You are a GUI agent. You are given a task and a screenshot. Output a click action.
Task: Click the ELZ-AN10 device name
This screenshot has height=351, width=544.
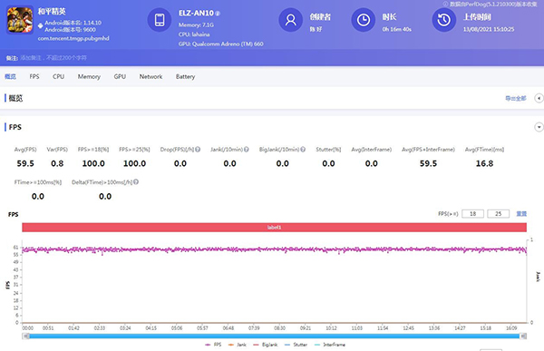coord(196,14)
